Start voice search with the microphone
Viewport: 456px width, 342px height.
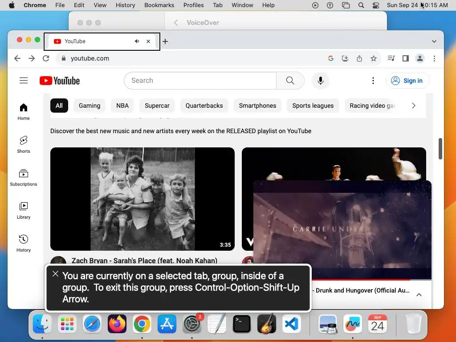321,81
